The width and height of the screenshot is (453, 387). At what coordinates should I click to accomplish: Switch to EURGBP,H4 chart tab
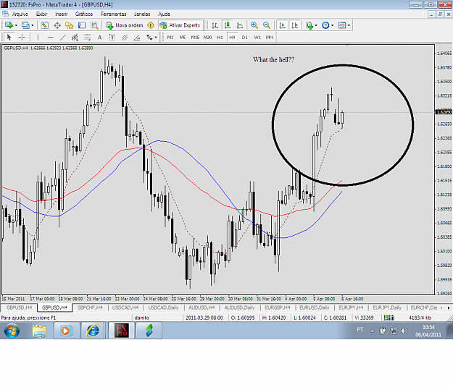click(x=278, y=307)
